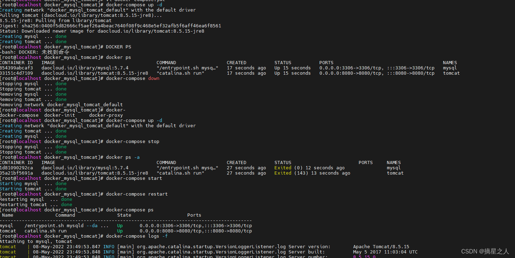Click log timestamp '08-May-2022 23:49:53.847'
Viewport: 515px width, 258px height.
[x=66, y=247]
